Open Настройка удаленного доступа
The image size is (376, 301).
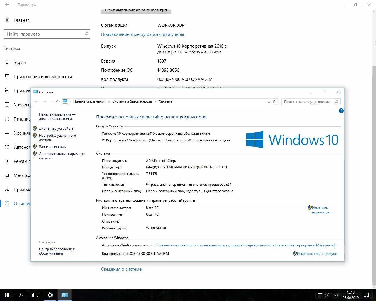pyautogui.click(x=58, y=138)
